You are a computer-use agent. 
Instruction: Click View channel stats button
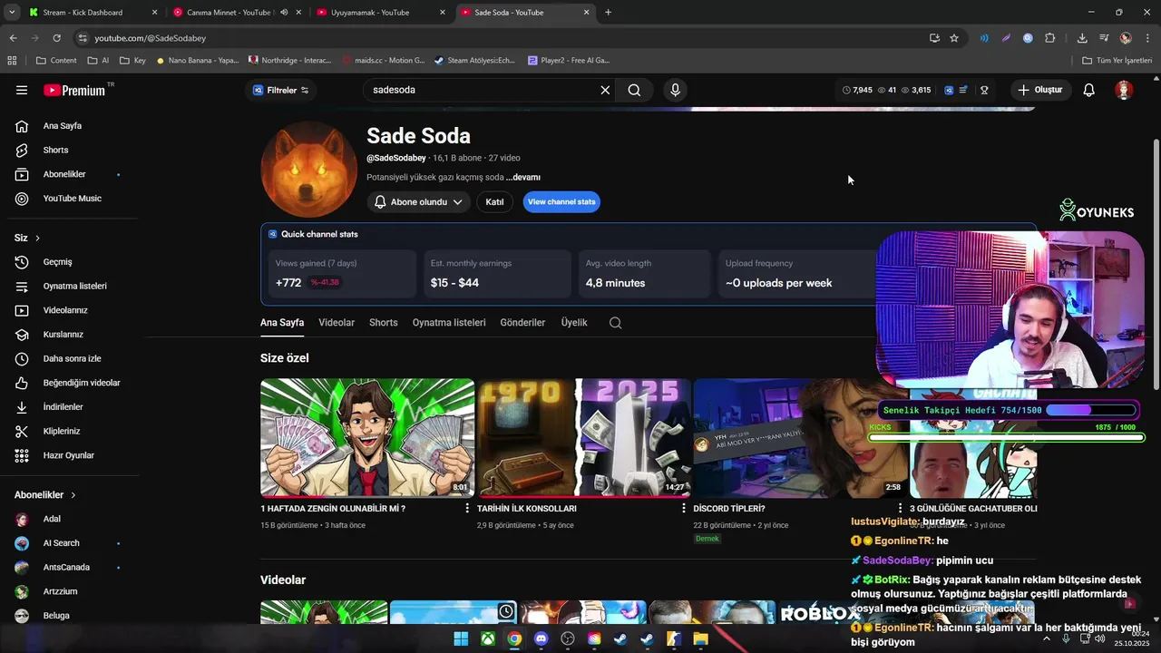[x=561, y=202]
